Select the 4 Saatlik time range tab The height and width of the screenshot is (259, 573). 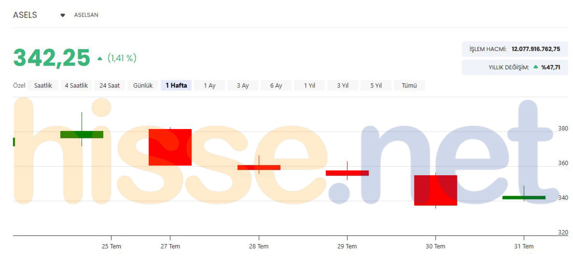click(76, 86)
